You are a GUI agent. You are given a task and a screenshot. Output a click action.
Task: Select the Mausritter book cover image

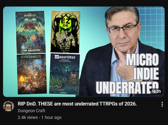pyautogui.click(x=64, y=74)
